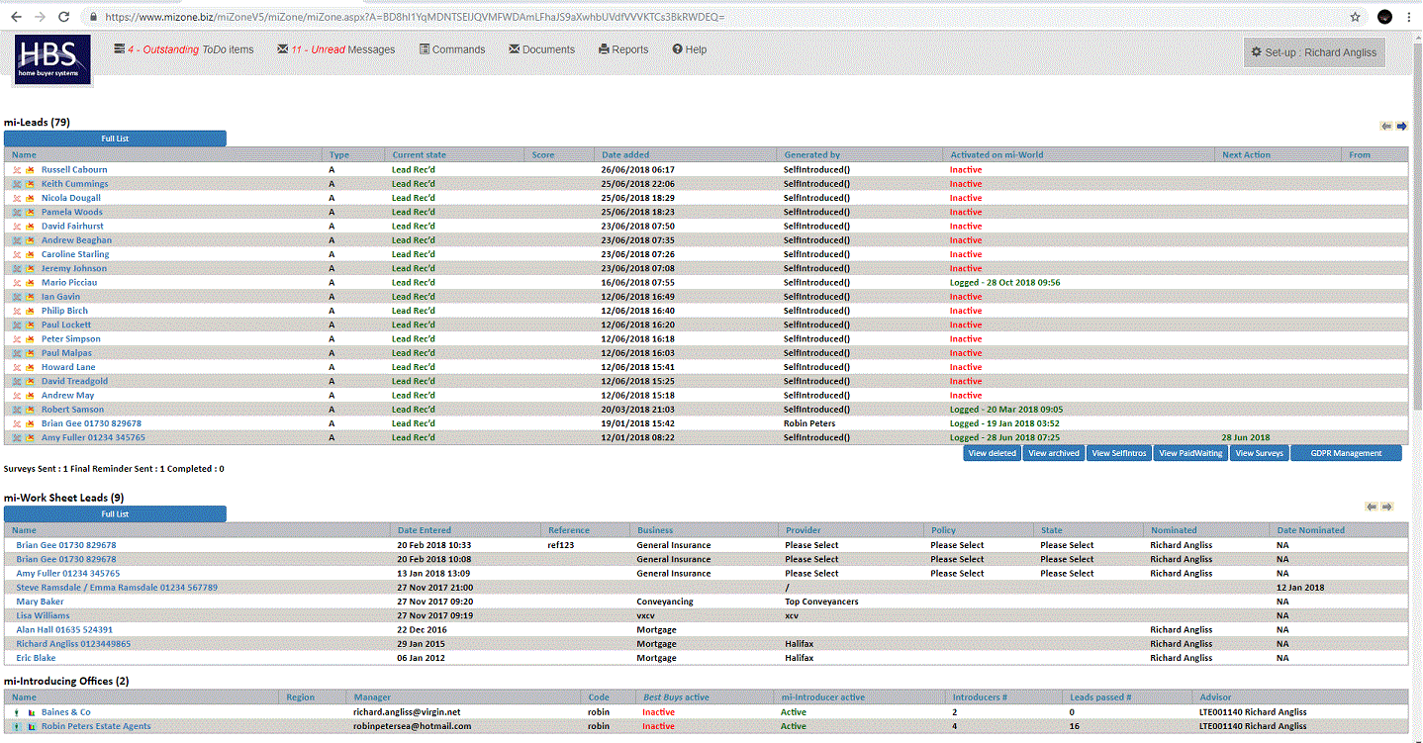
Task: Open the Outstanding ToDo items menu
Action: click(x=184, y=49)
